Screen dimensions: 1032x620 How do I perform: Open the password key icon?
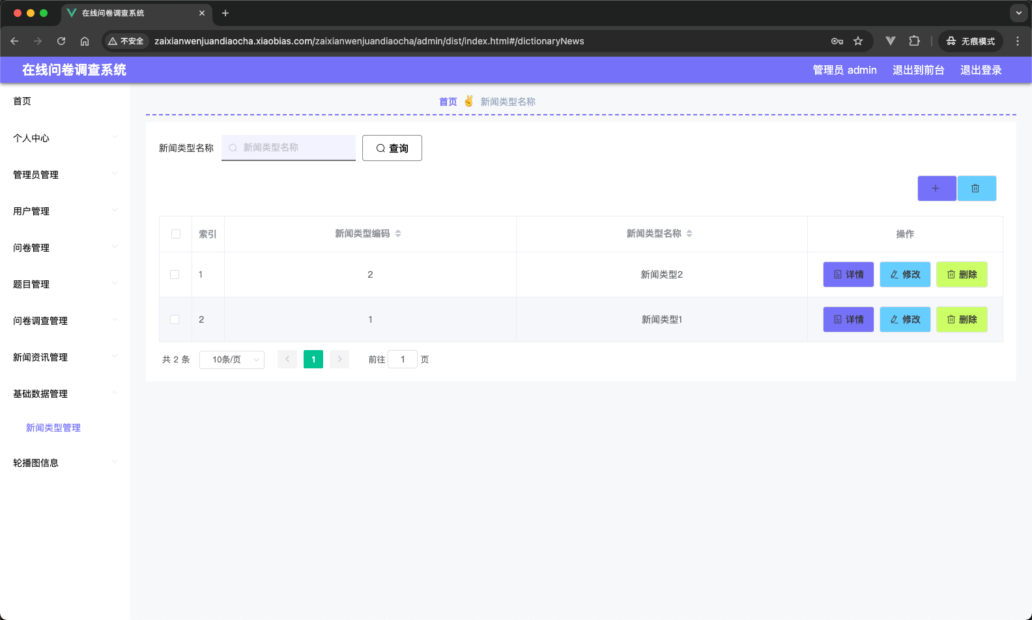tap(837, 41)
